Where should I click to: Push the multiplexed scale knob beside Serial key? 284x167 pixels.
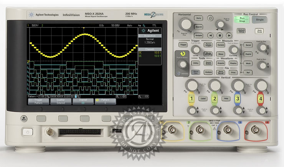(x=263, y=47)
